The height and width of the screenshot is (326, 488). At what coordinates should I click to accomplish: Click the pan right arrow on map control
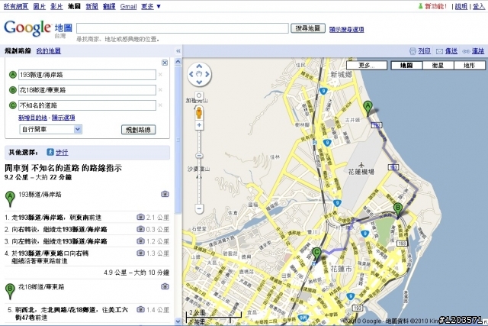tap(207, 74)
